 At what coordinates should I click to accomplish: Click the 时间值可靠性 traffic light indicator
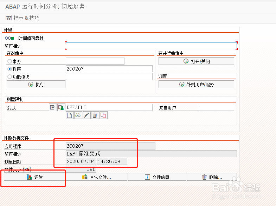[x=9, y=38]
